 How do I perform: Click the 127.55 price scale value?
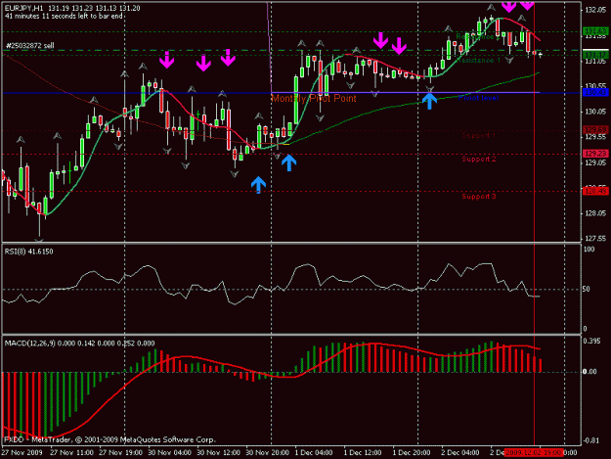coord(595,238)
